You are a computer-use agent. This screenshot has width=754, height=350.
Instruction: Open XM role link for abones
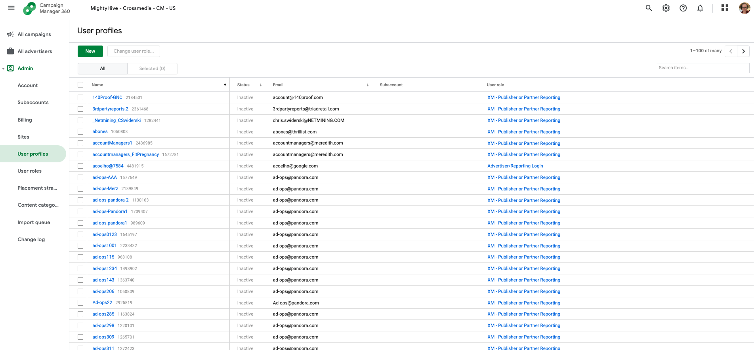coord(524,132)
